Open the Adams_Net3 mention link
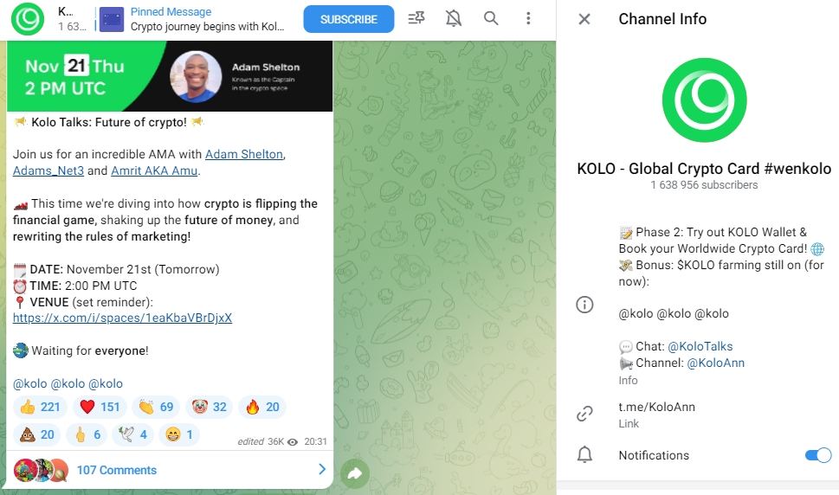 [48, 170]
